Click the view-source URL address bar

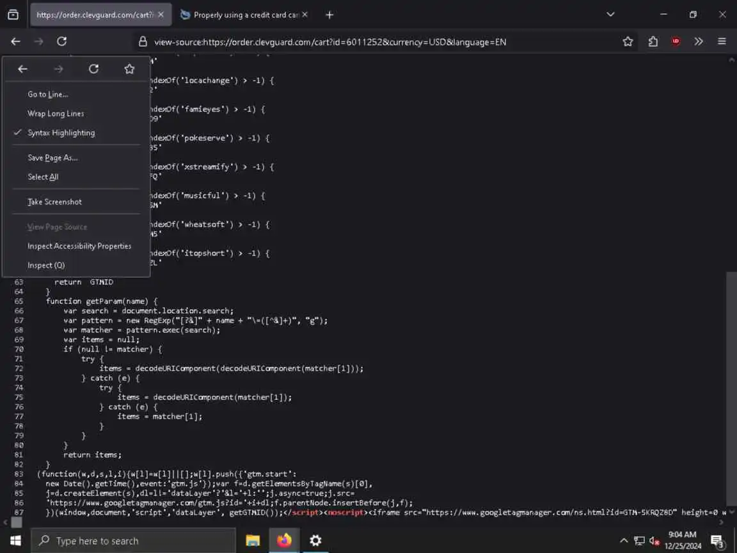coord(329,42)
